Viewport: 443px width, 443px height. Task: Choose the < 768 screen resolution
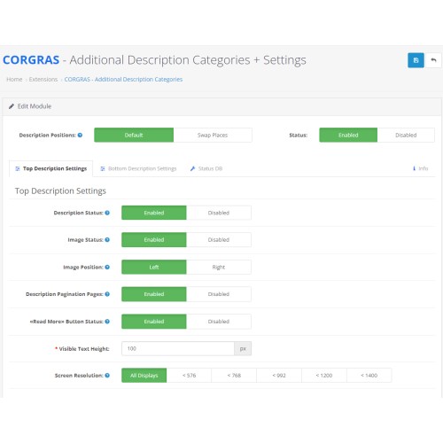pyautogui.click(x=234, y=376)
